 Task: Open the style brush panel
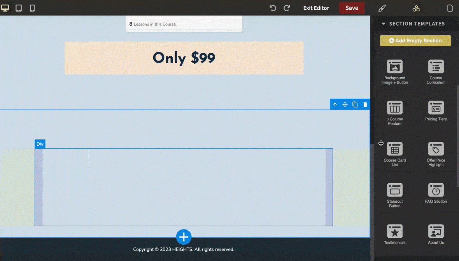(382, 8)
